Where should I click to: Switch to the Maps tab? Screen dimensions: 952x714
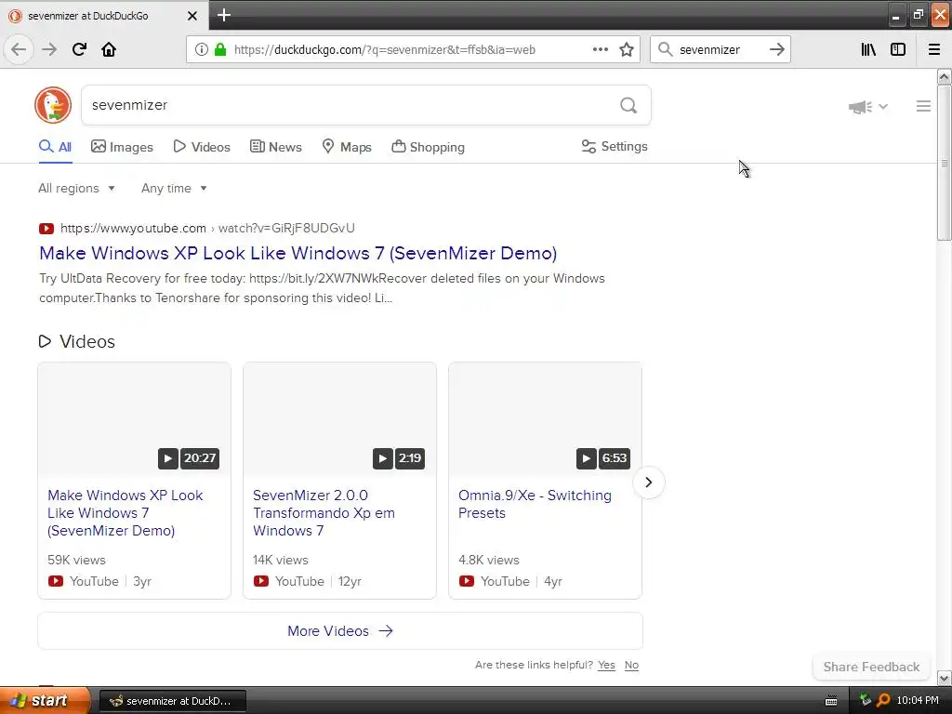347,147
